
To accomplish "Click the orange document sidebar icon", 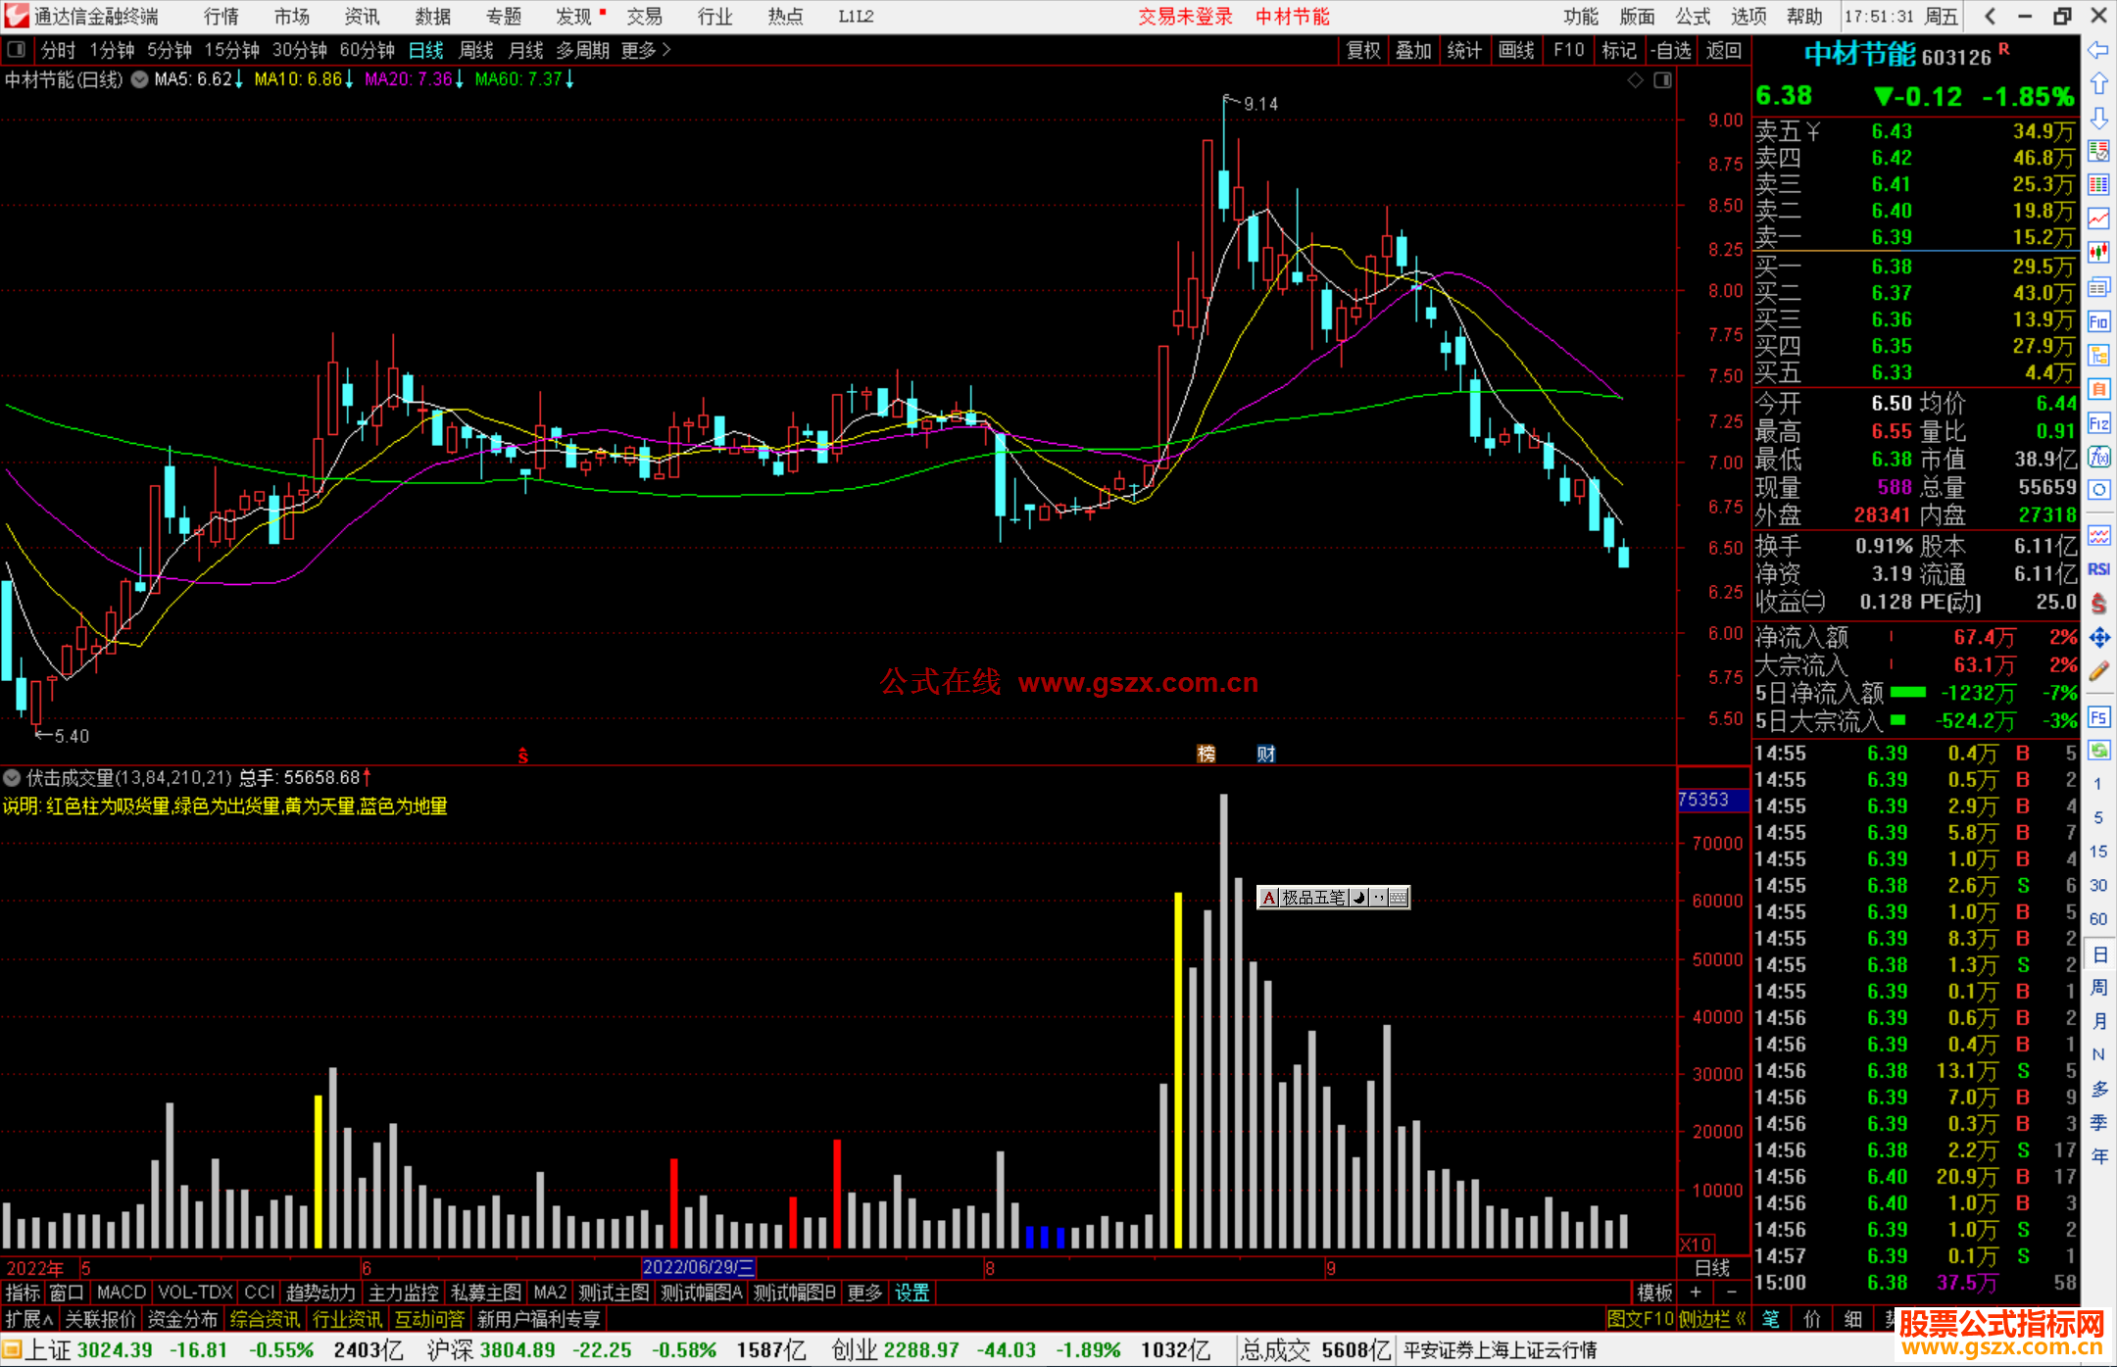I will [2098, 389].
